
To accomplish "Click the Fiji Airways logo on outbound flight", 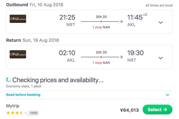I will [x=18, y=19].
